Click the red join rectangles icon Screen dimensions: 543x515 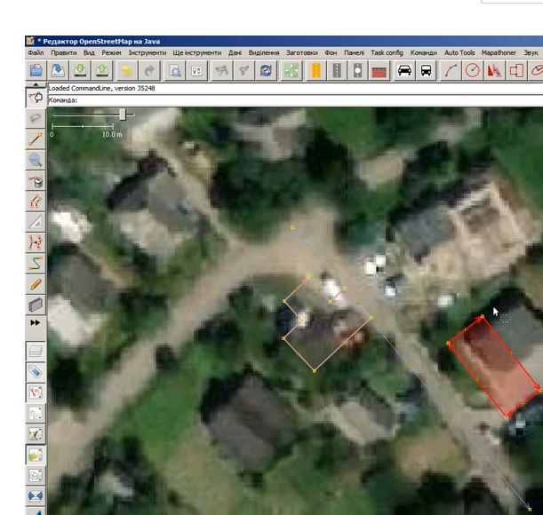click(516, 71)
